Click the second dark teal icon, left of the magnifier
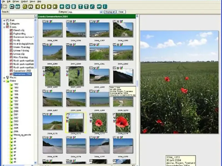The height and width of the screenshot is (166, 222). (x=18, y=6)
